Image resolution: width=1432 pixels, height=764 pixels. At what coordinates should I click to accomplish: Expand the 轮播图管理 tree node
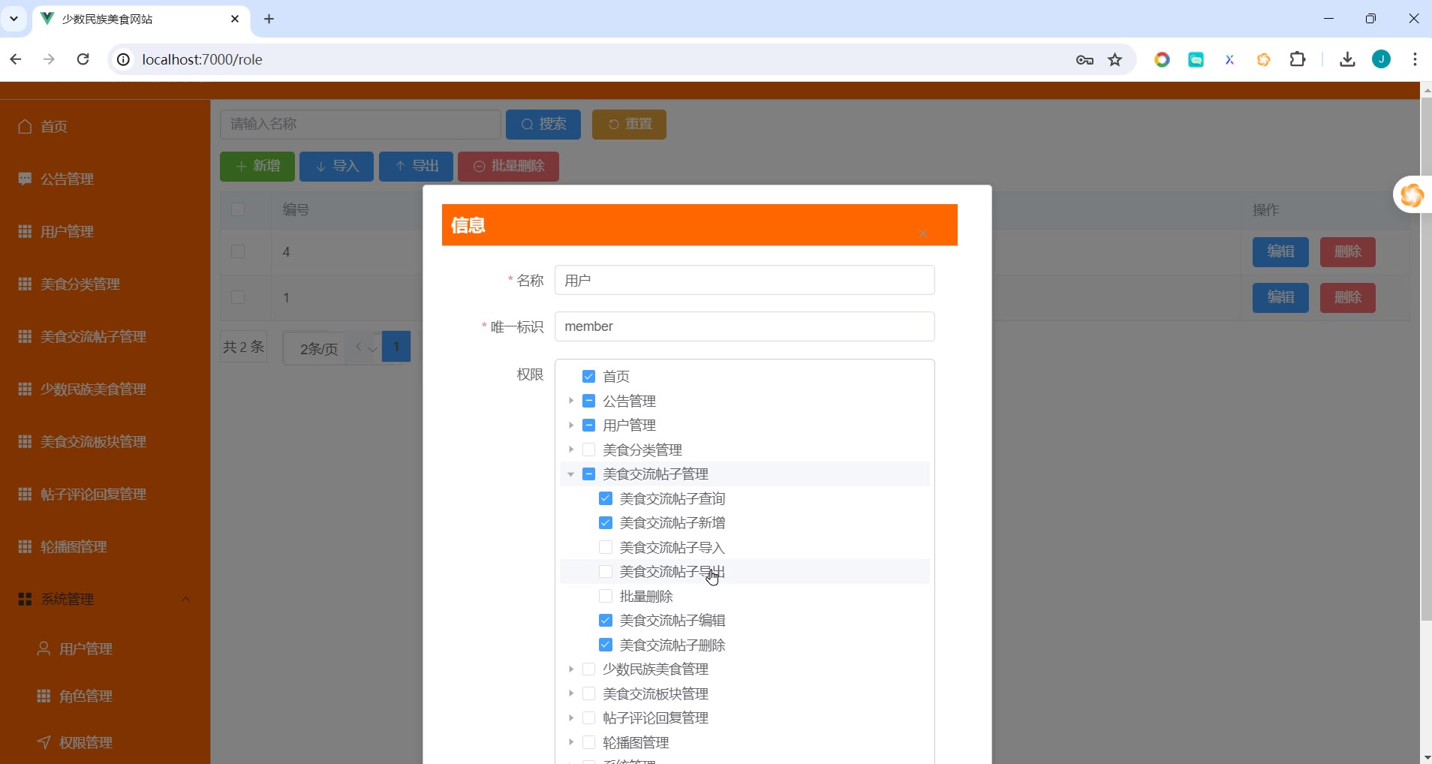point(571,742)
